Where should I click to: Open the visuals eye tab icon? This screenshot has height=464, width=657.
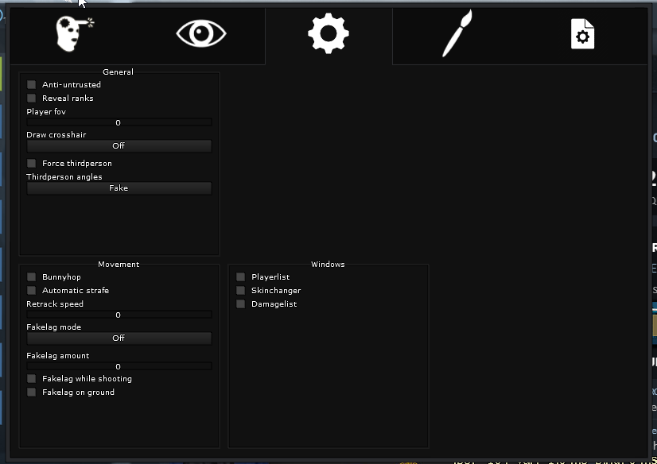(x=201, y=33)
